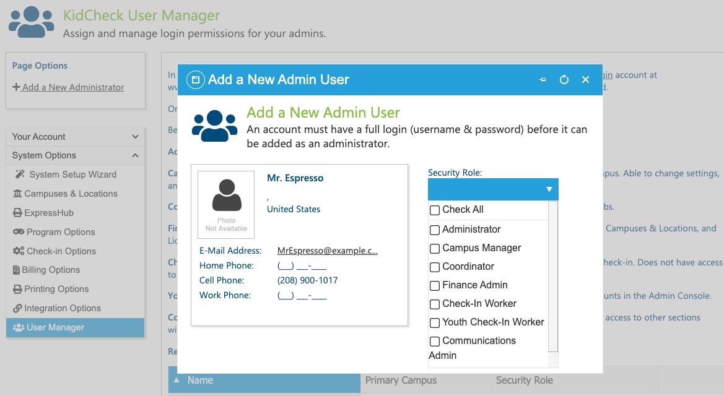Click the plus icon beside Add a New Administrator
The height and width of the screenshot is (396, 724).
click(x=16, y=87)
